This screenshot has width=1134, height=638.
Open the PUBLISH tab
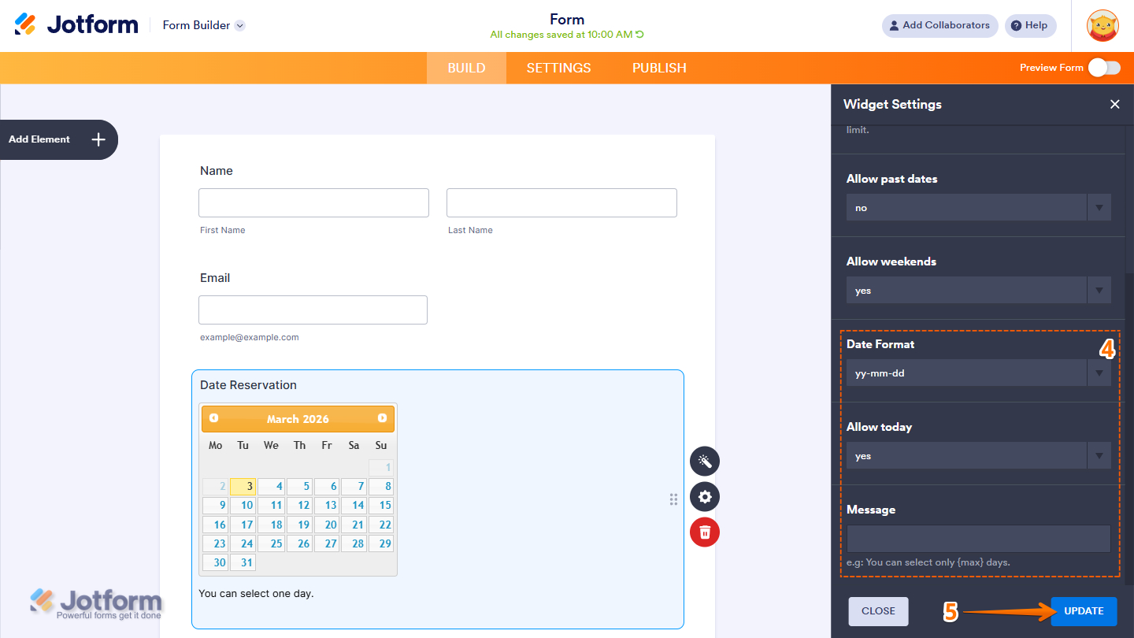click(658, 68)
